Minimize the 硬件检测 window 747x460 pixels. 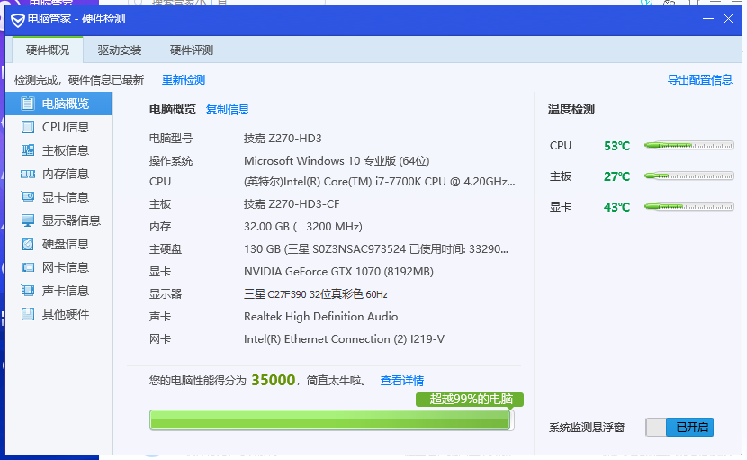click(708, 19)
